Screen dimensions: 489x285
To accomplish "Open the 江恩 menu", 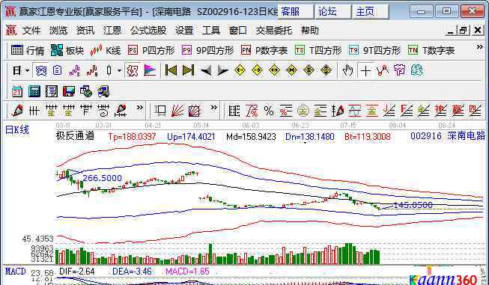I will tap(112, 31).
